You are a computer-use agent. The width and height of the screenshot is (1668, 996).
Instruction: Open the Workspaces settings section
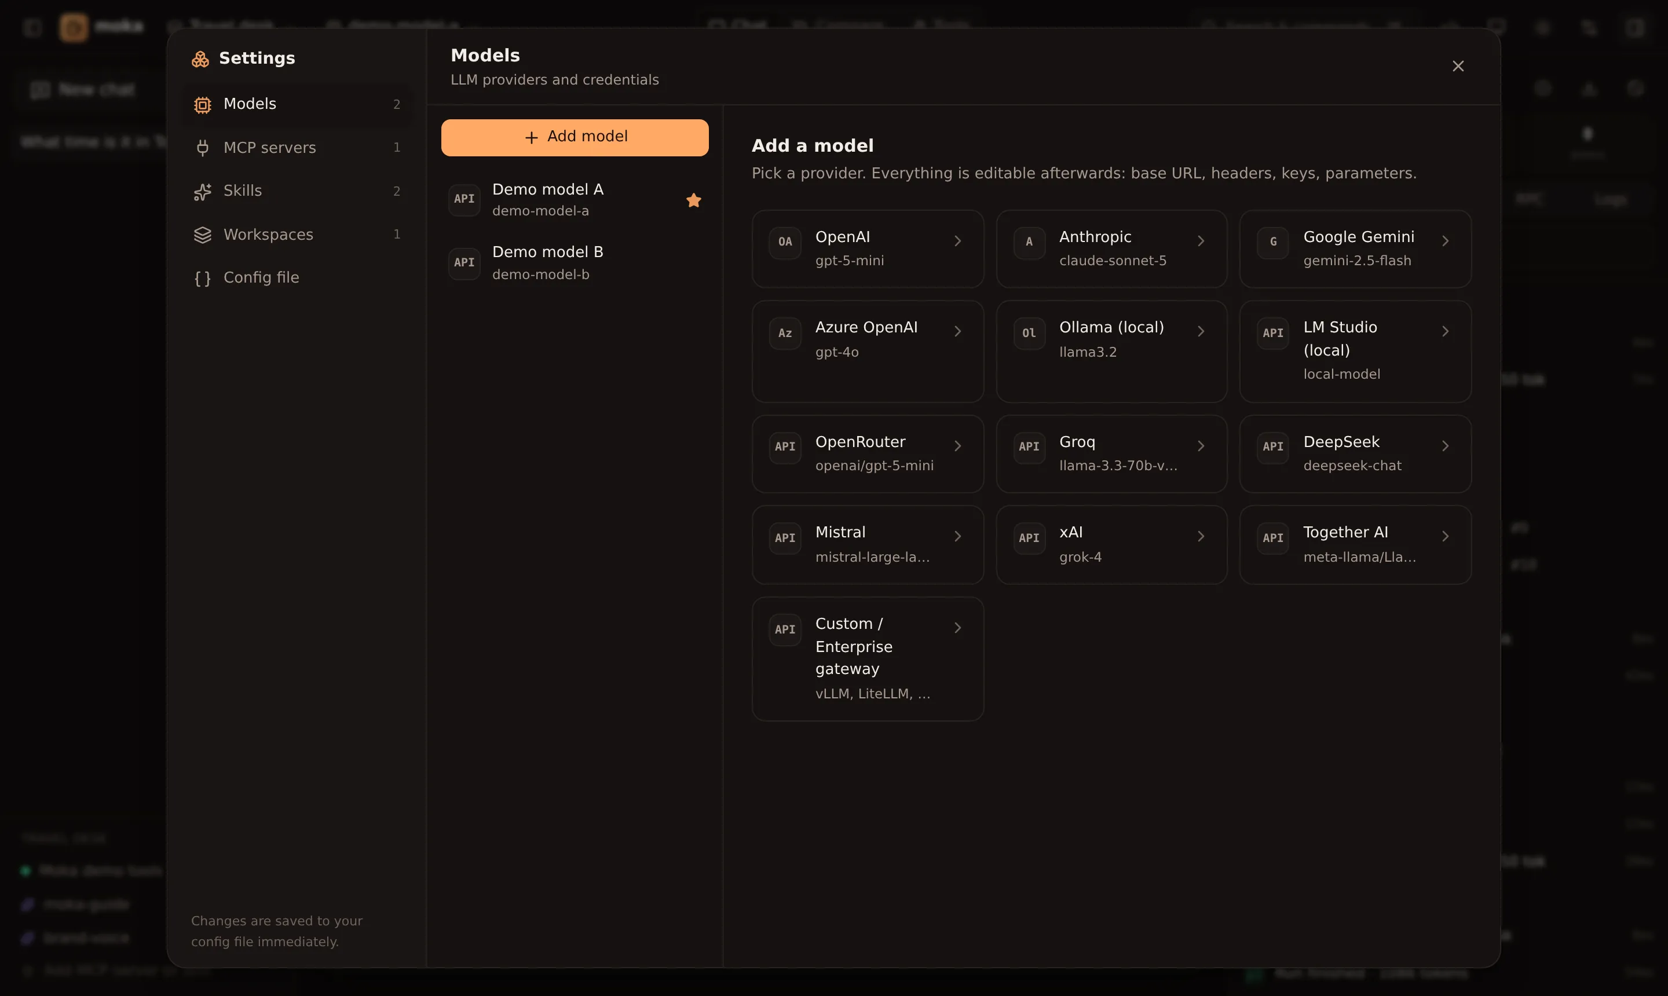point(297,235)
